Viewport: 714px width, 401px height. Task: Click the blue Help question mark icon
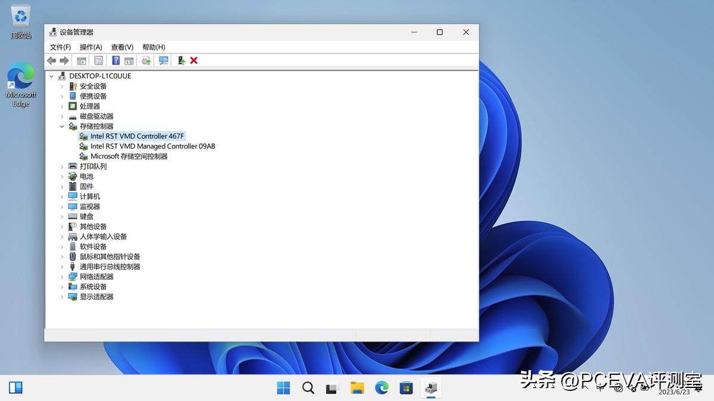pos(116,61)
